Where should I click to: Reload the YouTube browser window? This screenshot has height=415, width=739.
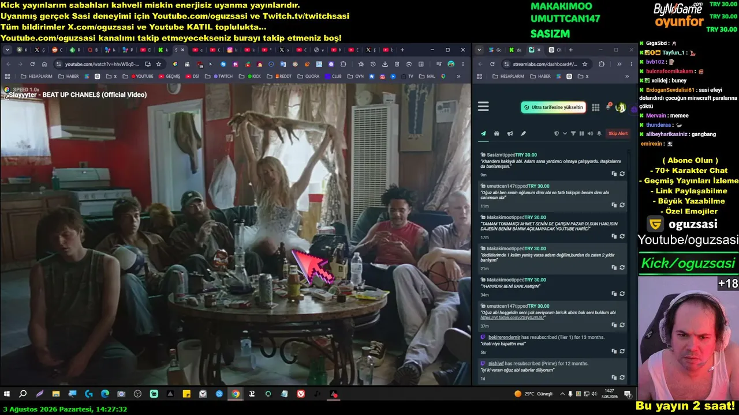(x=32, y=64)
